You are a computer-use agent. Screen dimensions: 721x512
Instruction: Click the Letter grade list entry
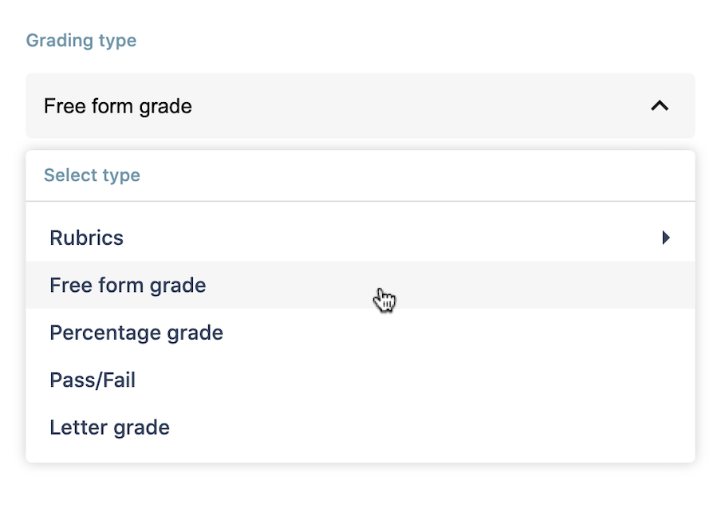click(360, 427)
